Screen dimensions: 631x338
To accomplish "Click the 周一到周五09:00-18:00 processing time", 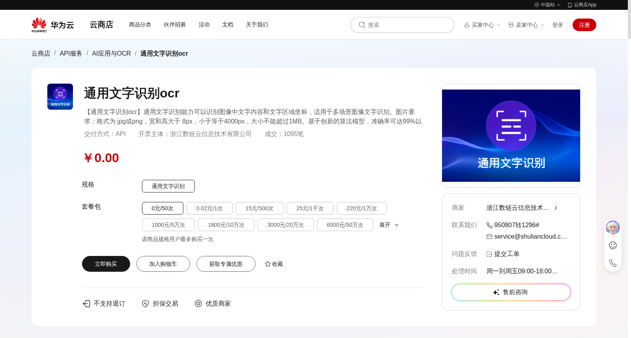I will [522, 271].
